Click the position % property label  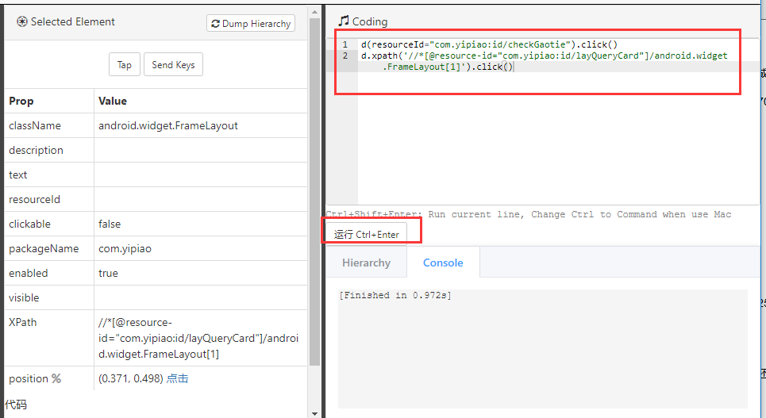coord(35,378)
